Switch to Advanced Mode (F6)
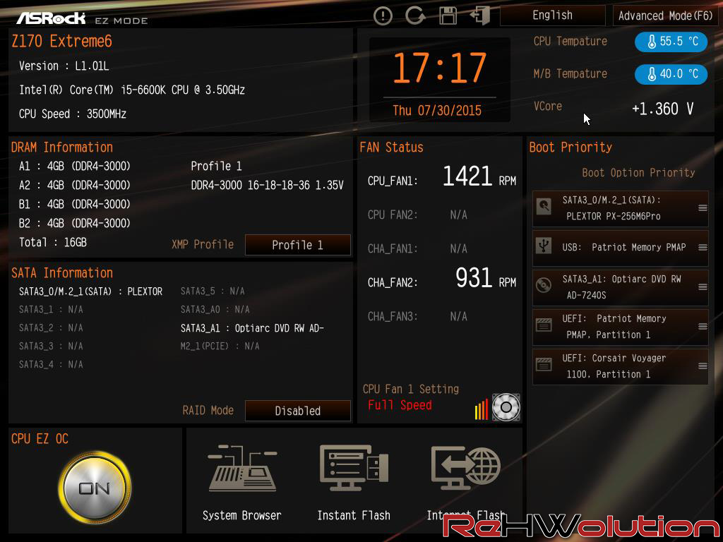The width and height of the screenshot is (723, 542). pos(665,16)
